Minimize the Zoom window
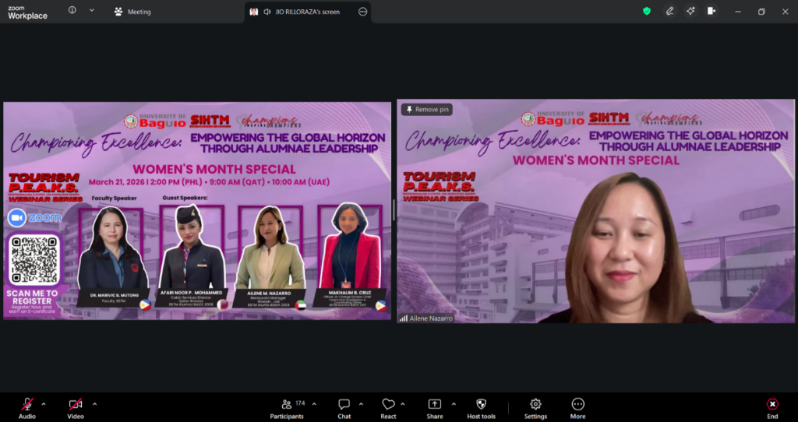Viewport: 798px width, 422px height. 738,12
